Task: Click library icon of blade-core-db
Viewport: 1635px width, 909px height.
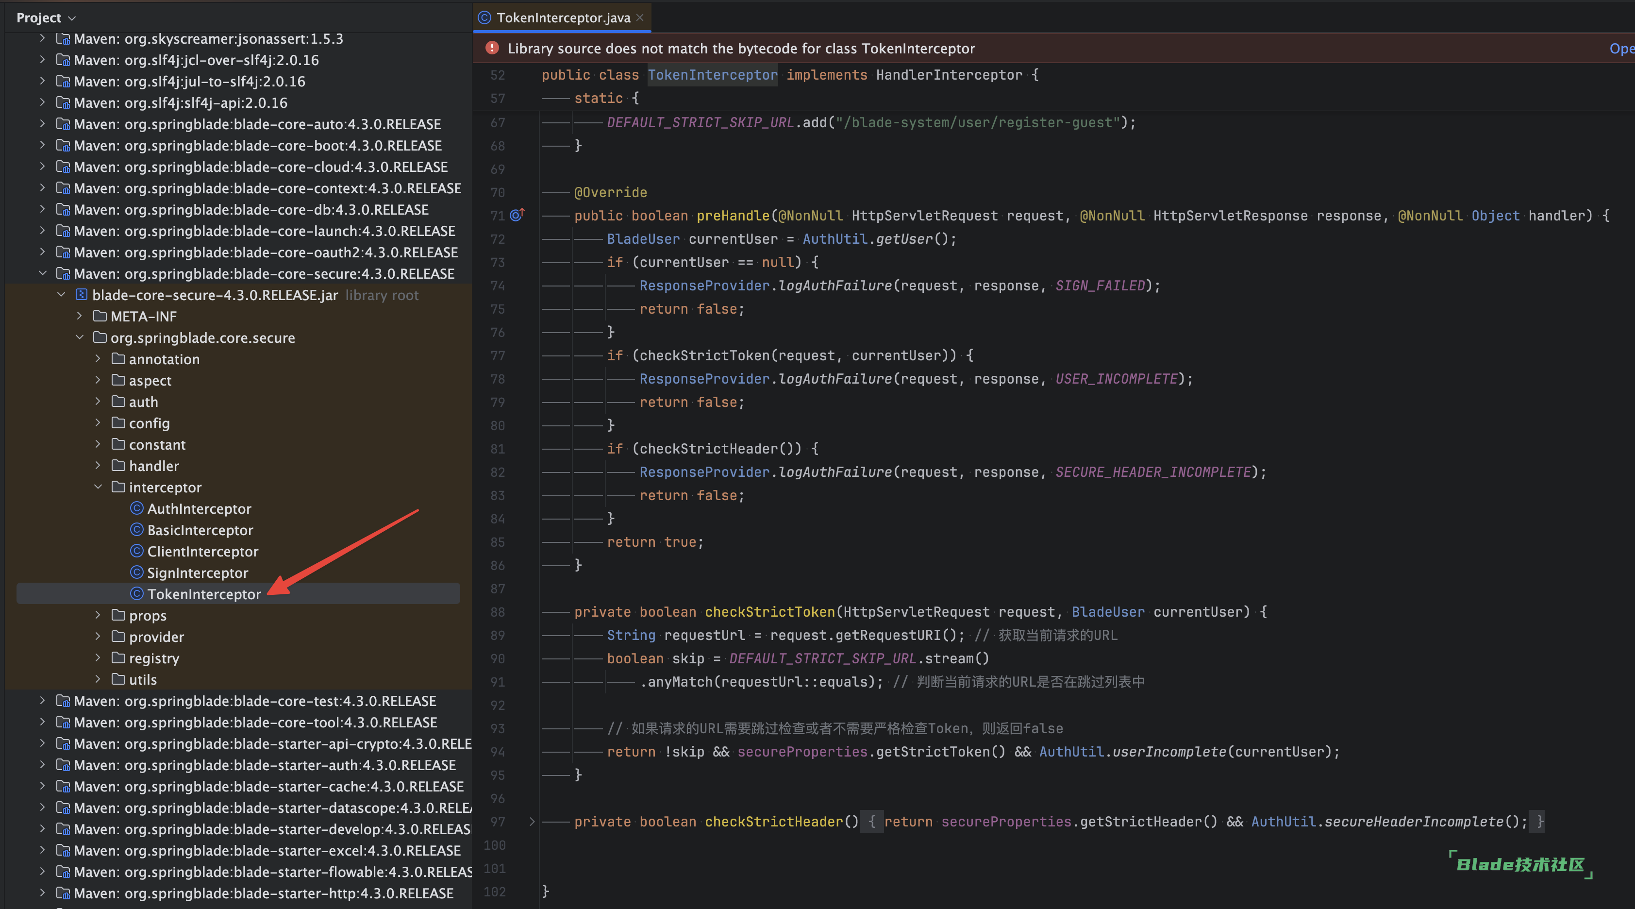Action: pyautogui.click(x=63, y=209)
